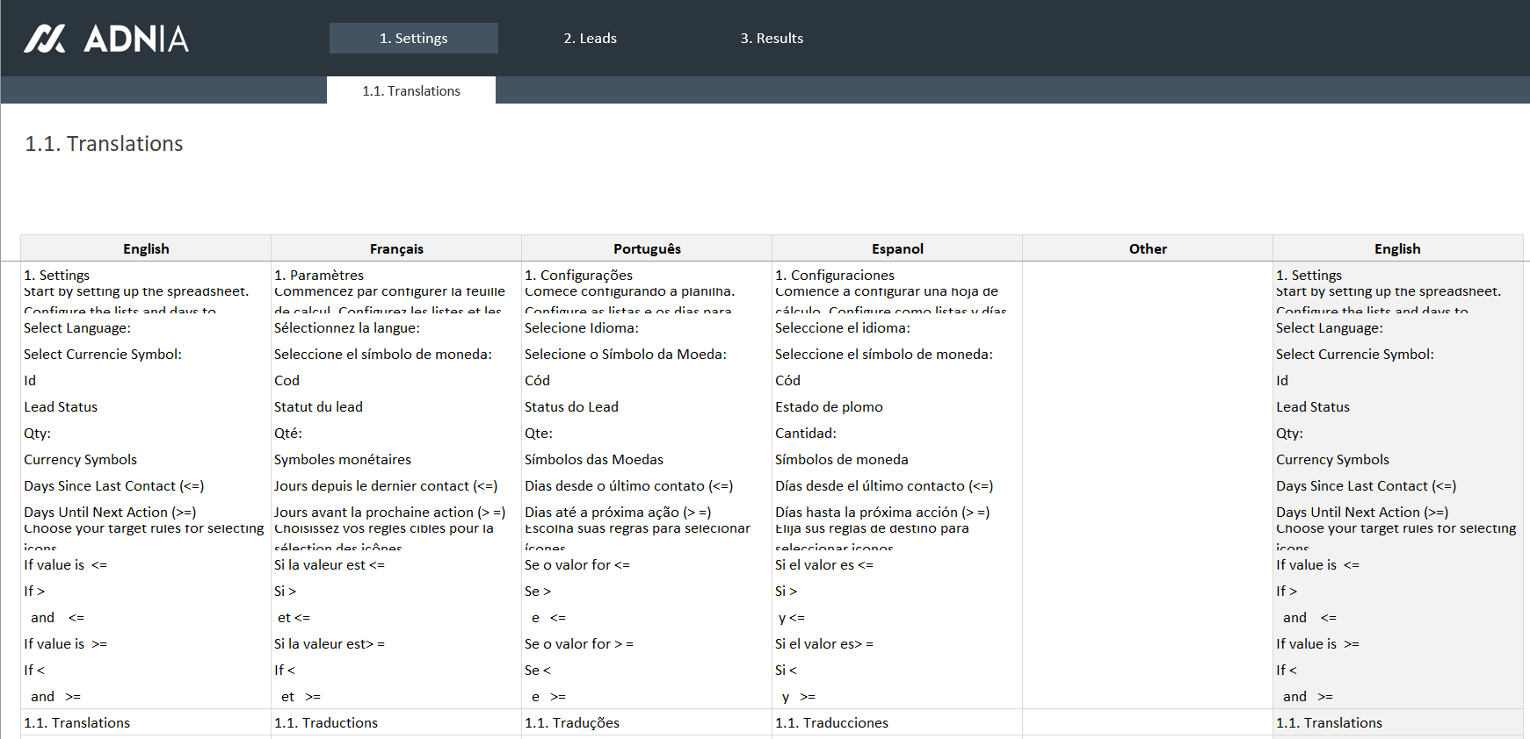
Task: Click the 1.1. Translations page heading
Action: point(104,144)
